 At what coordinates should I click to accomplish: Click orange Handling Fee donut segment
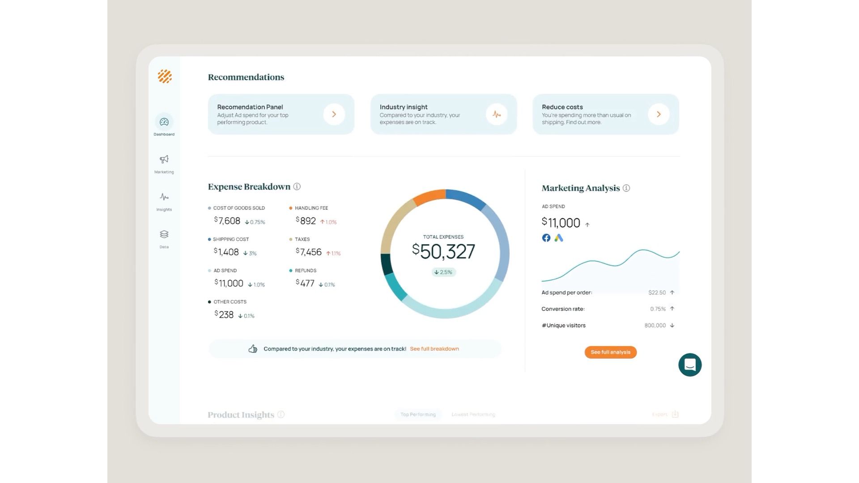click(429, 197)
